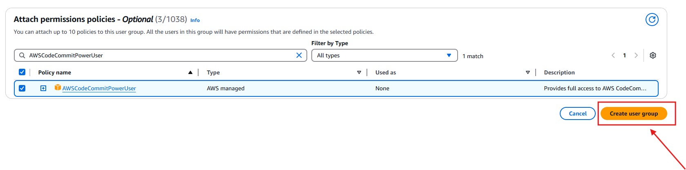Clear the policy search text
Image resolution: width=686 pixels, height=170 pixels.
299,55
